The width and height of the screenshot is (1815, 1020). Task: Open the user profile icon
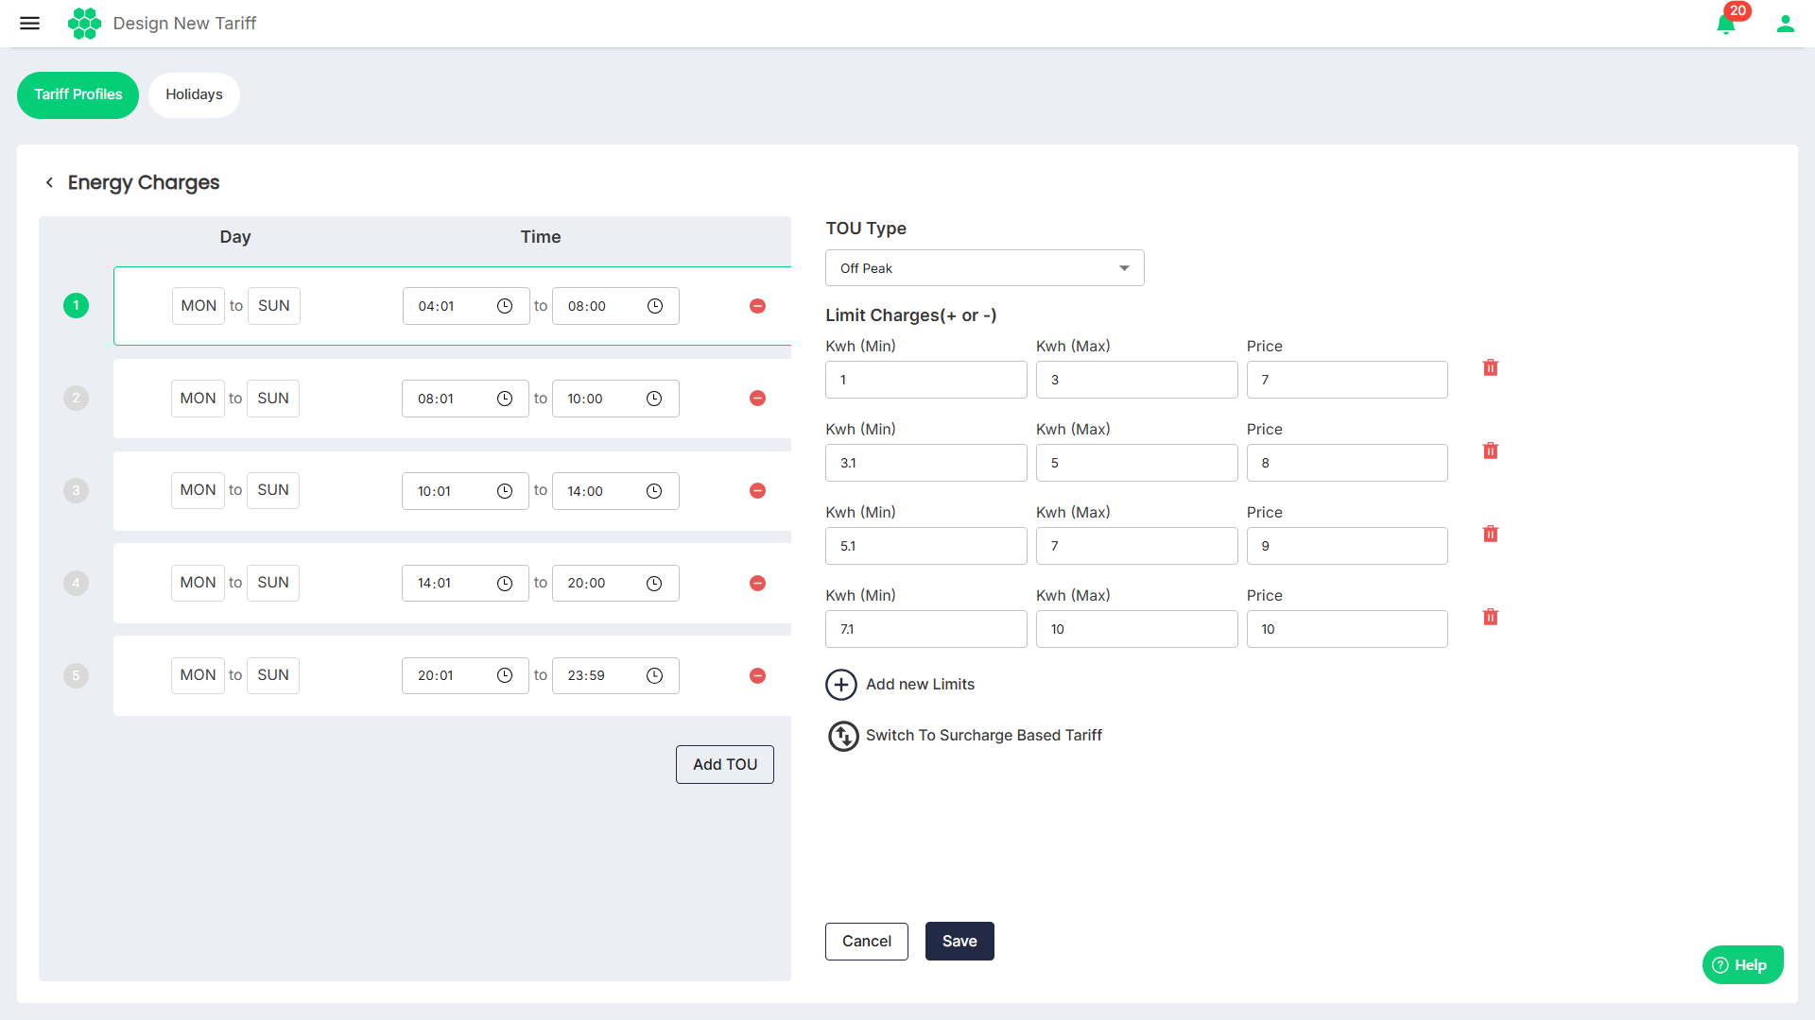[1785, 24]
